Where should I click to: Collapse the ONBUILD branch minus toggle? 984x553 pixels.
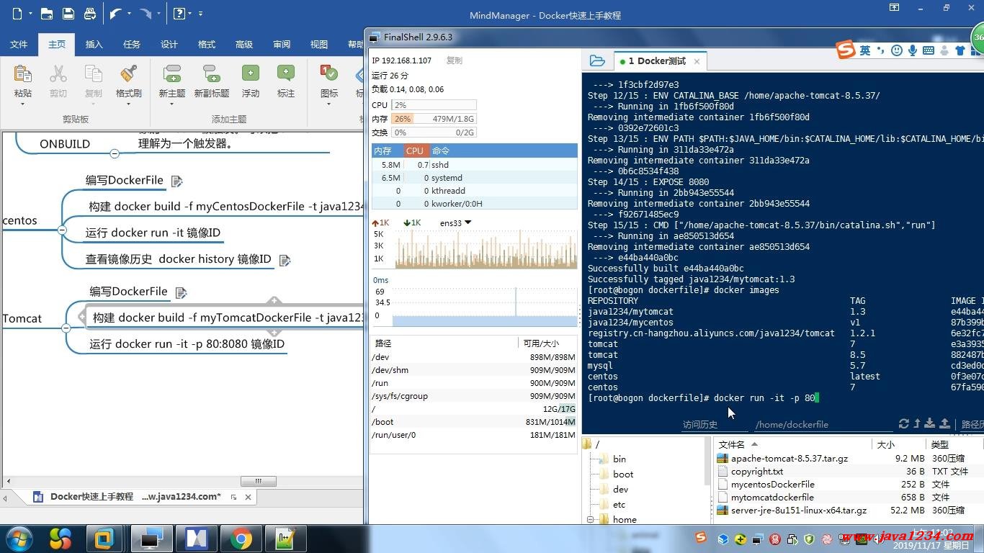click(115, 153)
